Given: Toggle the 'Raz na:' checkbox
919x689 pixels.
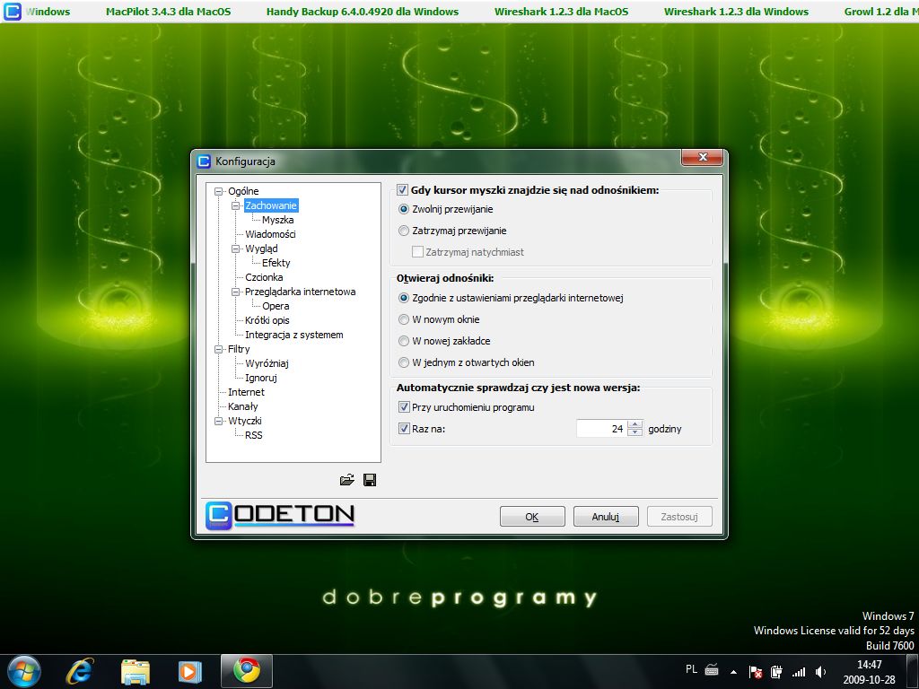Looking at the screenshot, I should click(x=404, y=429).
